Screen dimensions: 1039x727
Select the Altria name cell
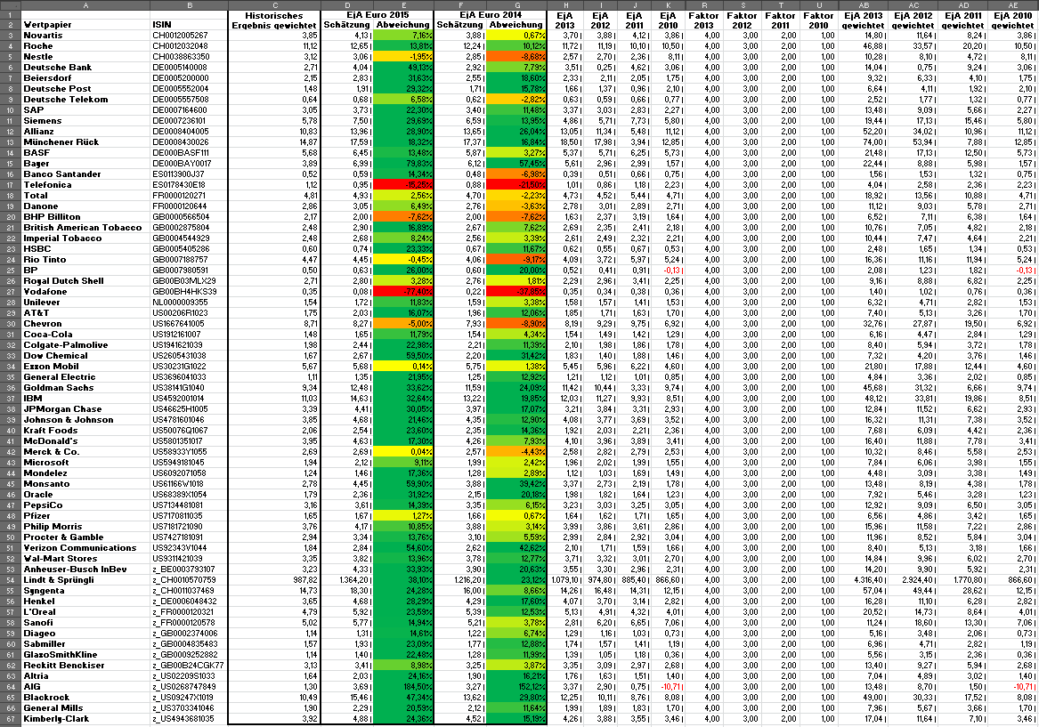click(85, 676)
